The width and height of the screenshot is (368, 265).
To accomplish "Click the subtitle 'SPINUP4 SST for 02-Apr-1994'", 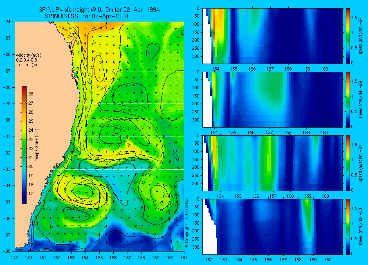I will (x=87, y=16).
